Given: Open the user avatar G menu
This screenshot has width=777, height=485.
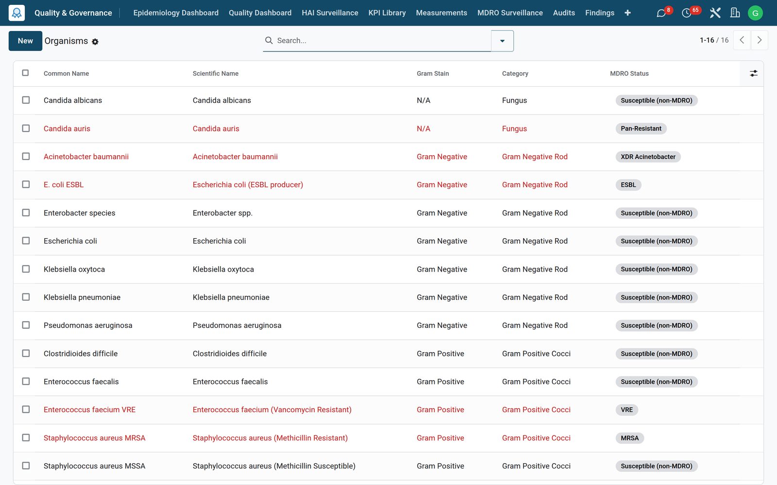Looking at the screenshot, I should click(755, 13).
